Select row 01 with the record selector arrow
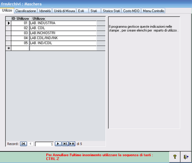The height and width of the screenshot is (163, 192). coord(8,23)
